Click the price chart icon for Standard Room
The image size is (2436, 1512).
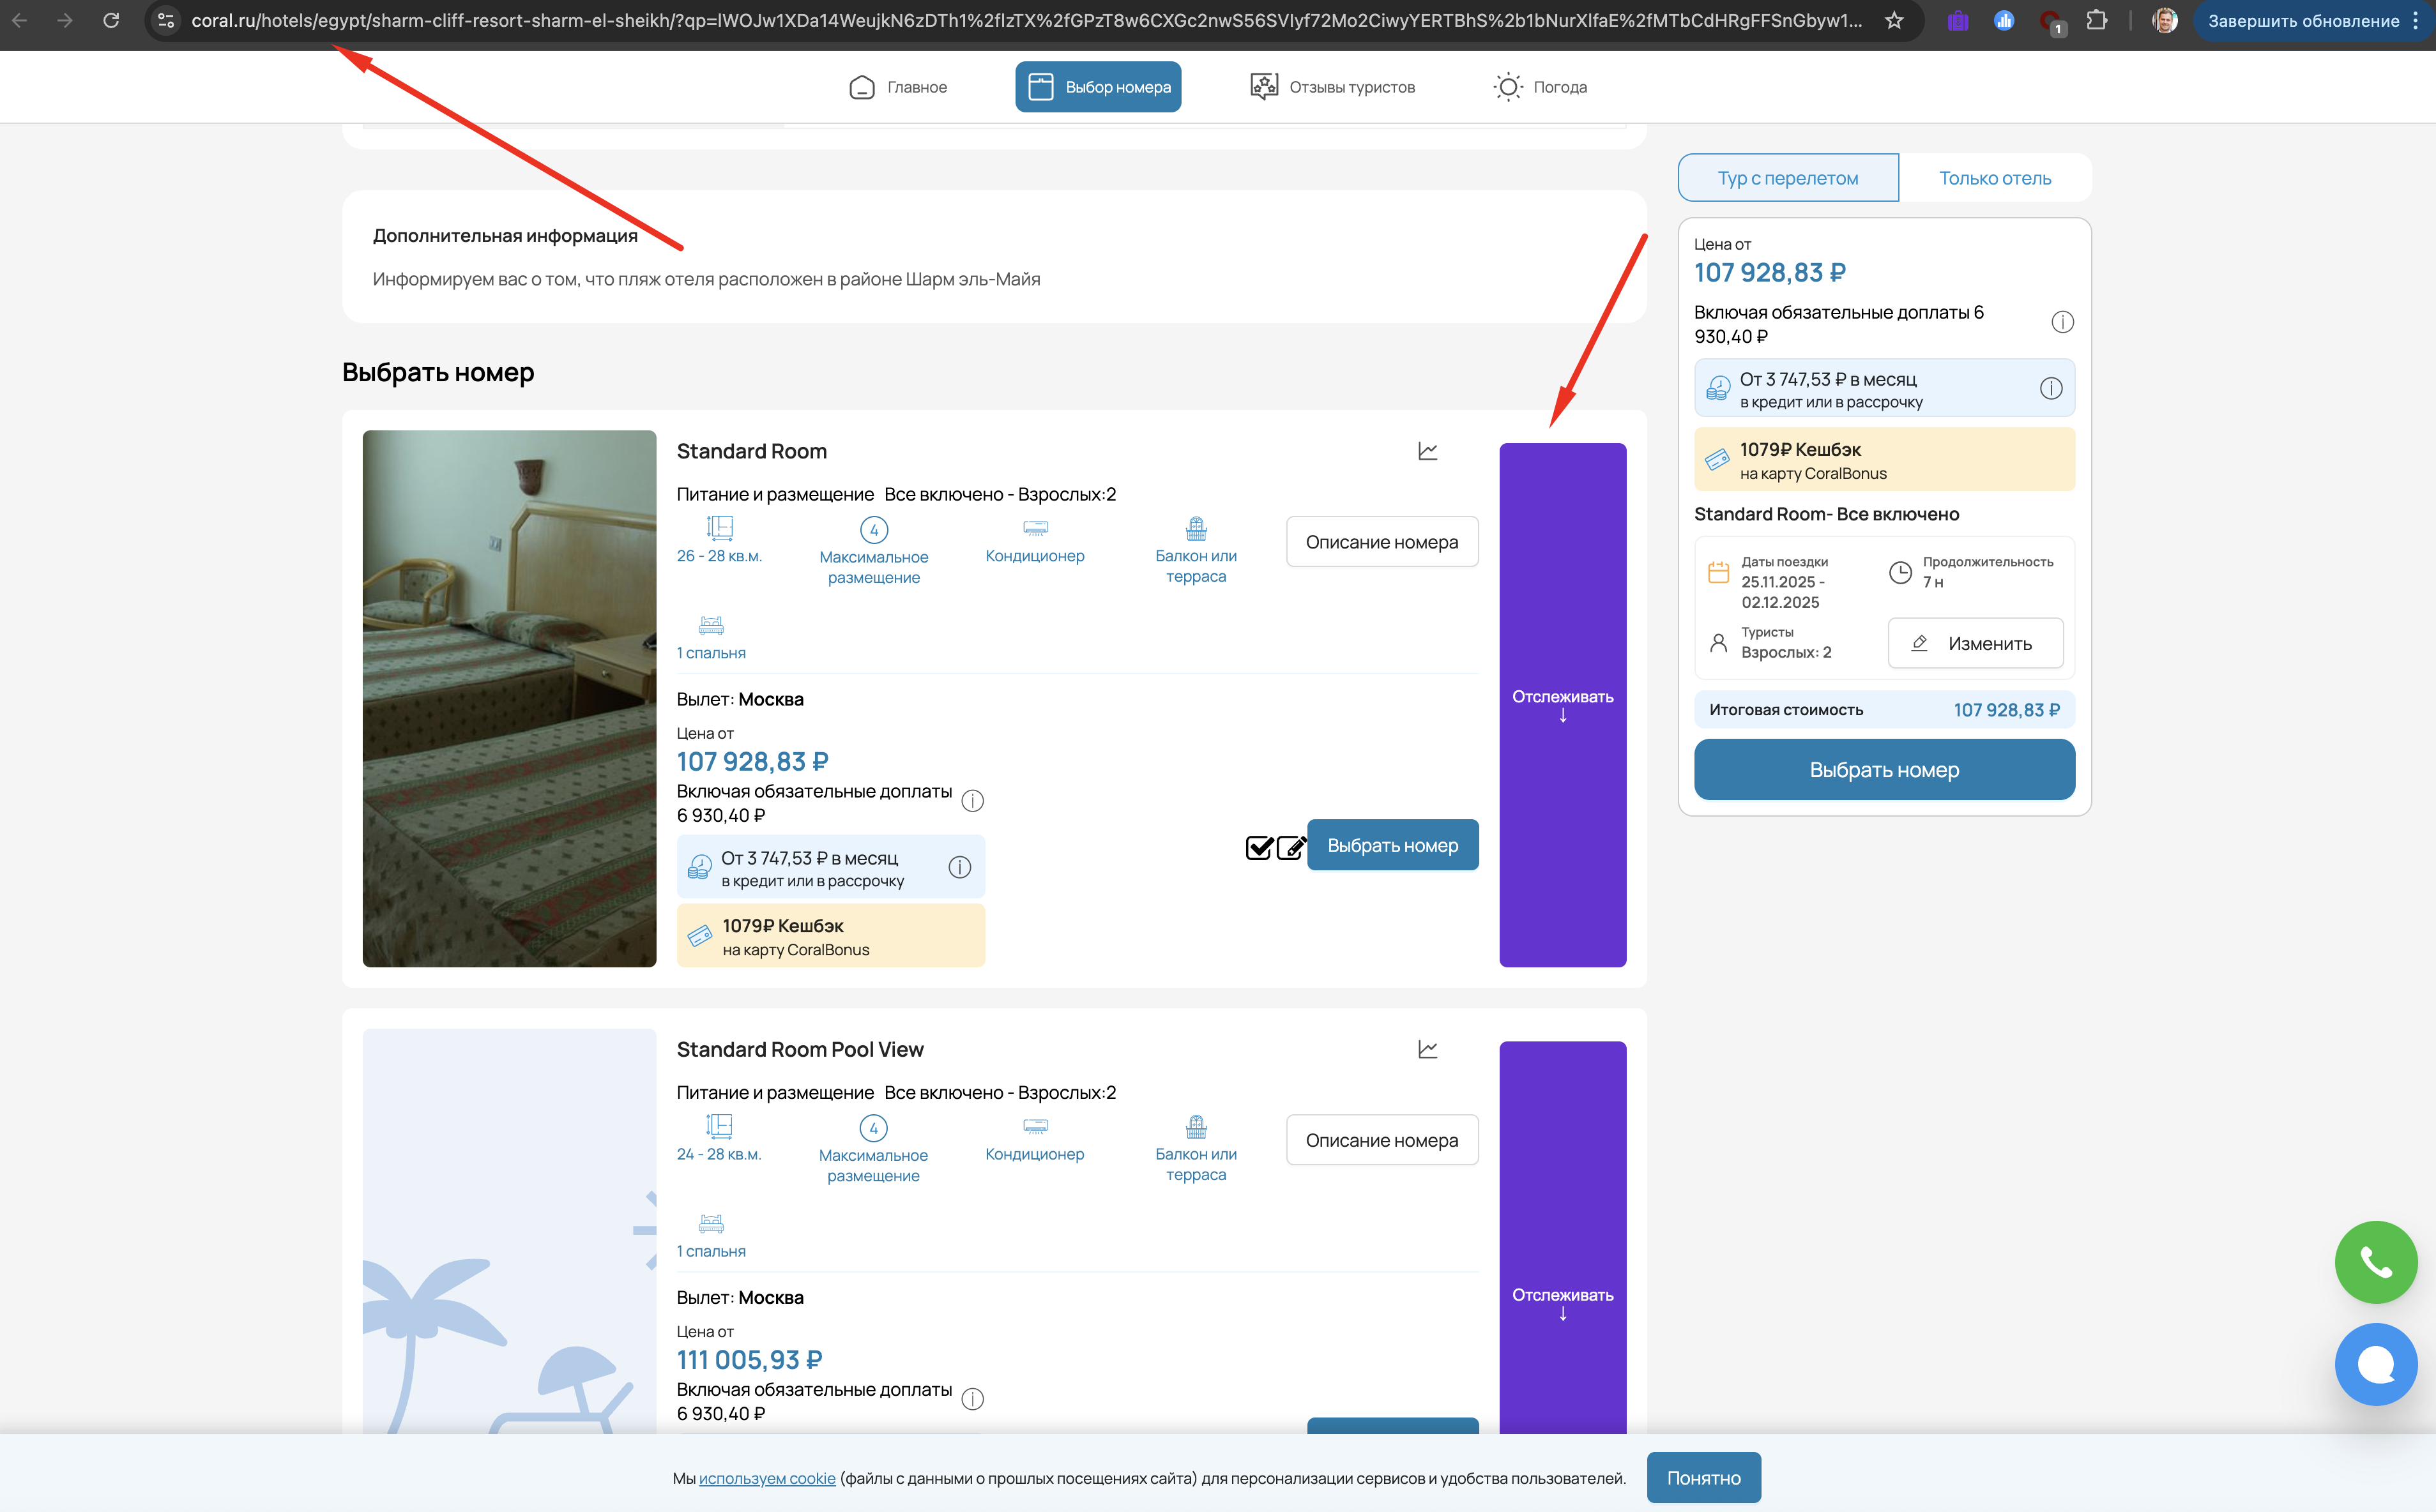tap(1427, 451)
